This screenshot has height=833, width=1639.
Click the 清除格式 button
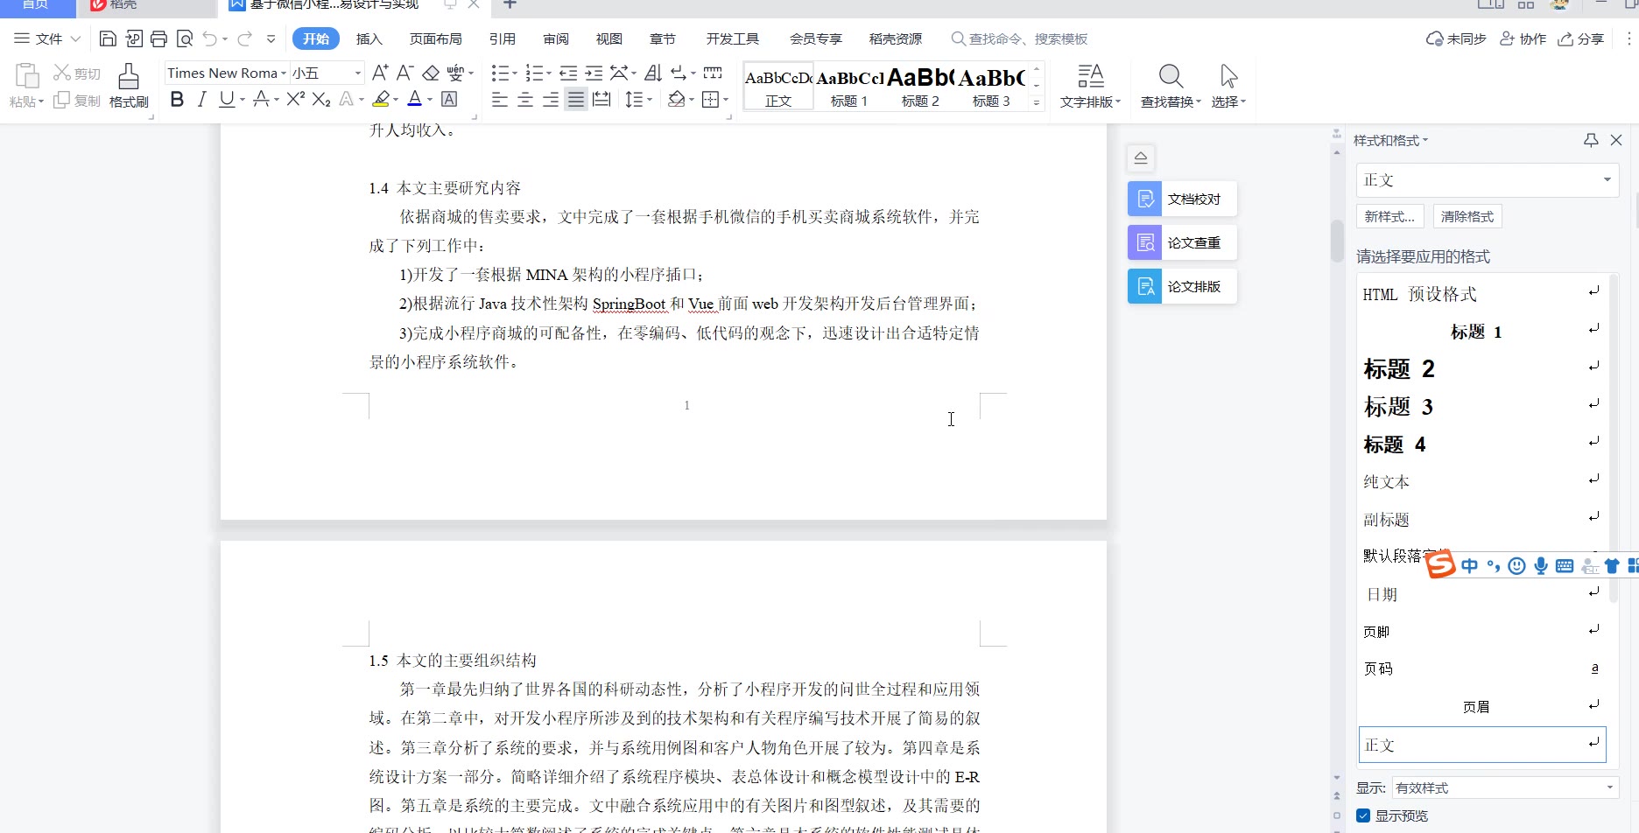(1467, 216)
